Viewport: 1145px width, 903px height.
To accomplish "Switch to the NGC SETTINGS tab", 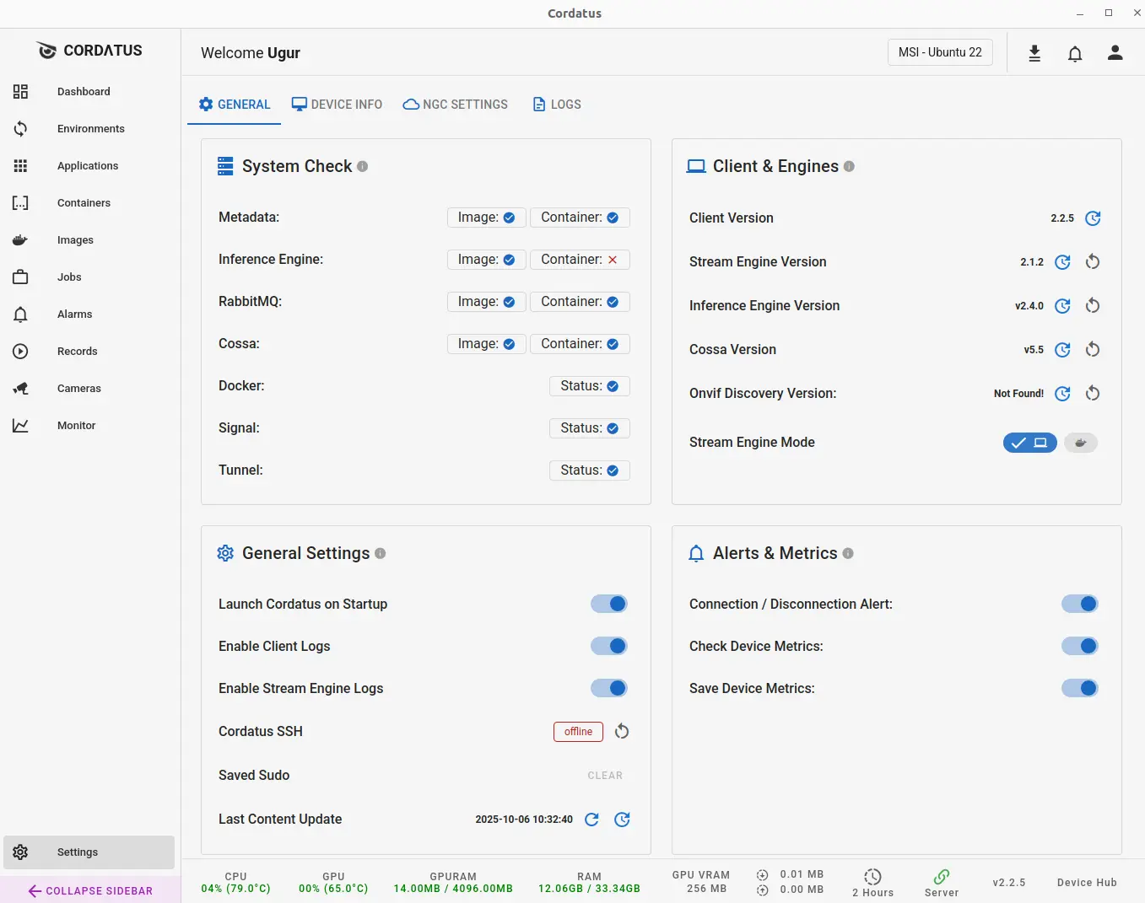I will (455, 104).
